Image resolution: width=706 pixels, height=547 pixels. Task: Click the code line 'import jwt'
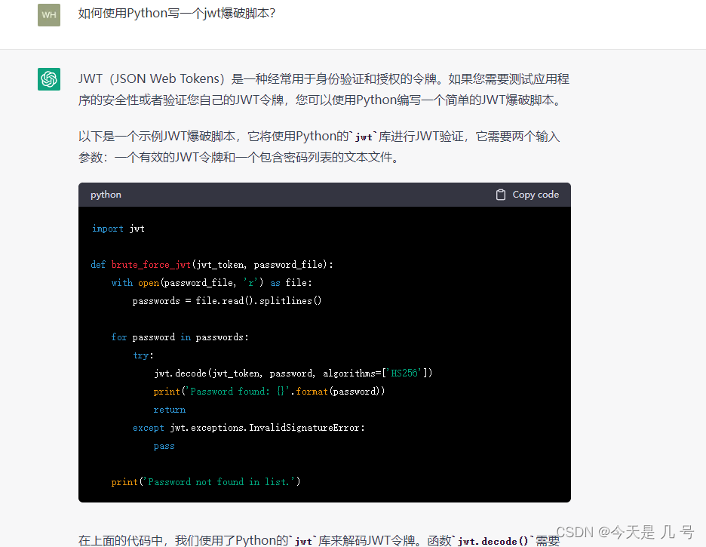pos(118,229)
